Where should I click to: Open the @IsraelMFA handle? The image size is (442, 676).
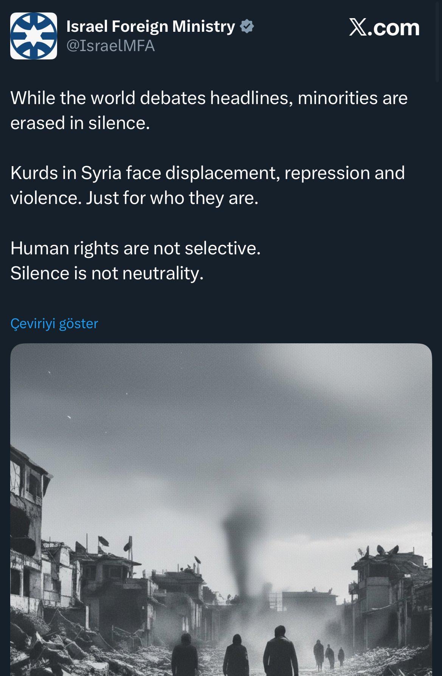click(110, 46)
